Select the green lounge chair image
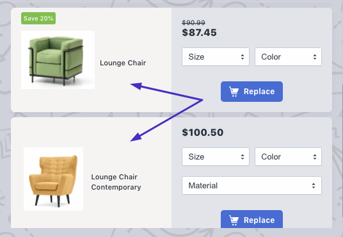The image size is (343, 237). (x=58, y=60)
